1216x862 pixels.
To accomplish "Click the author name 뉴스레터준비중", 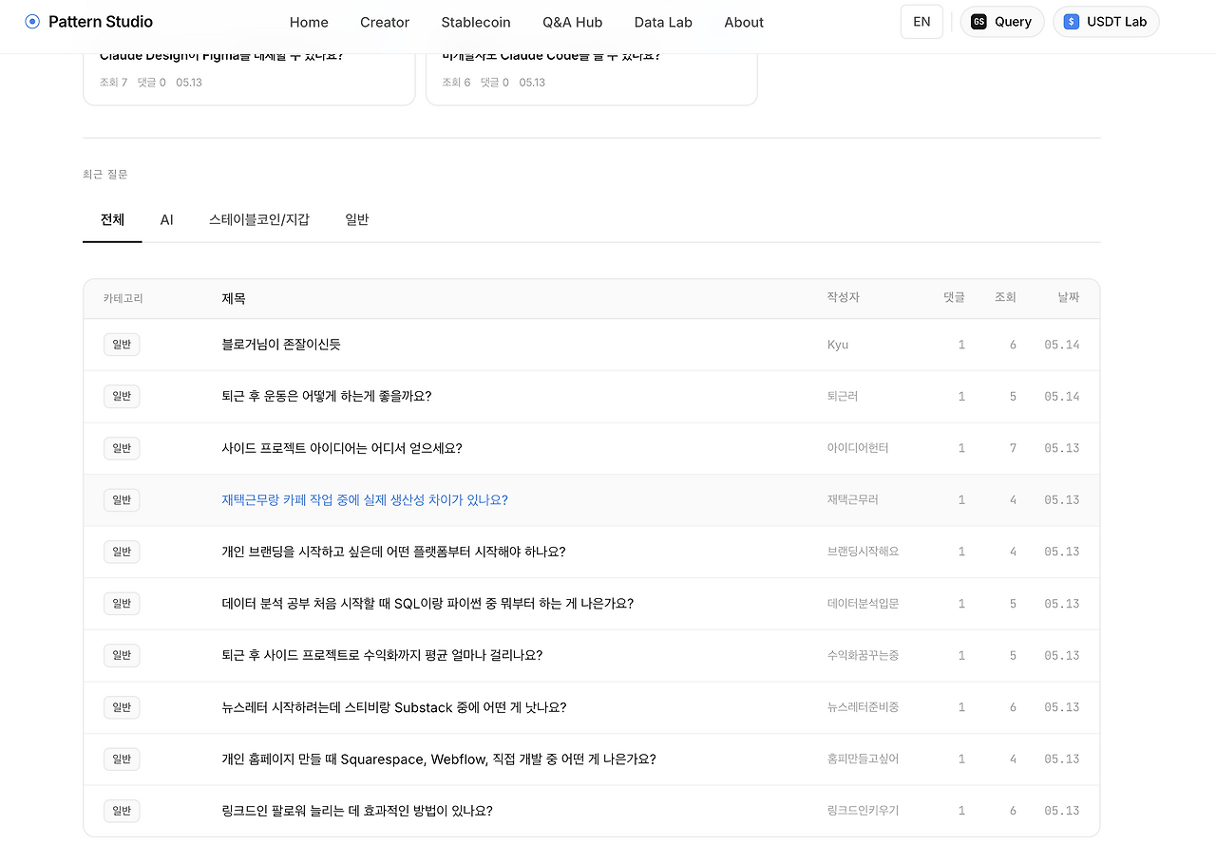I will pyautogui.click(x=864, y=707).
